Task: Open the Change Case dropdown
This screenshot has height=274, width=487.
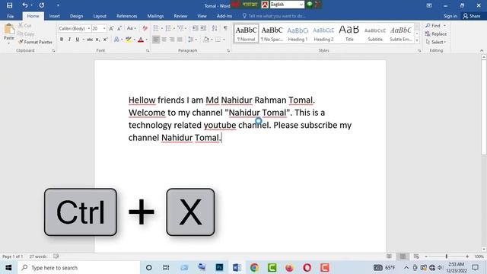Action: pyautogui.click(x=132, y=28)
